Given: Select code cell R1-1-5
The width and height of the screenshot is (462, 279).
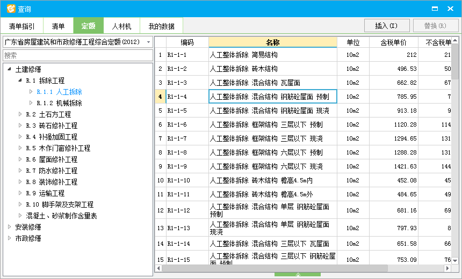Looking at the screenshot, I should tap(187, 111).
